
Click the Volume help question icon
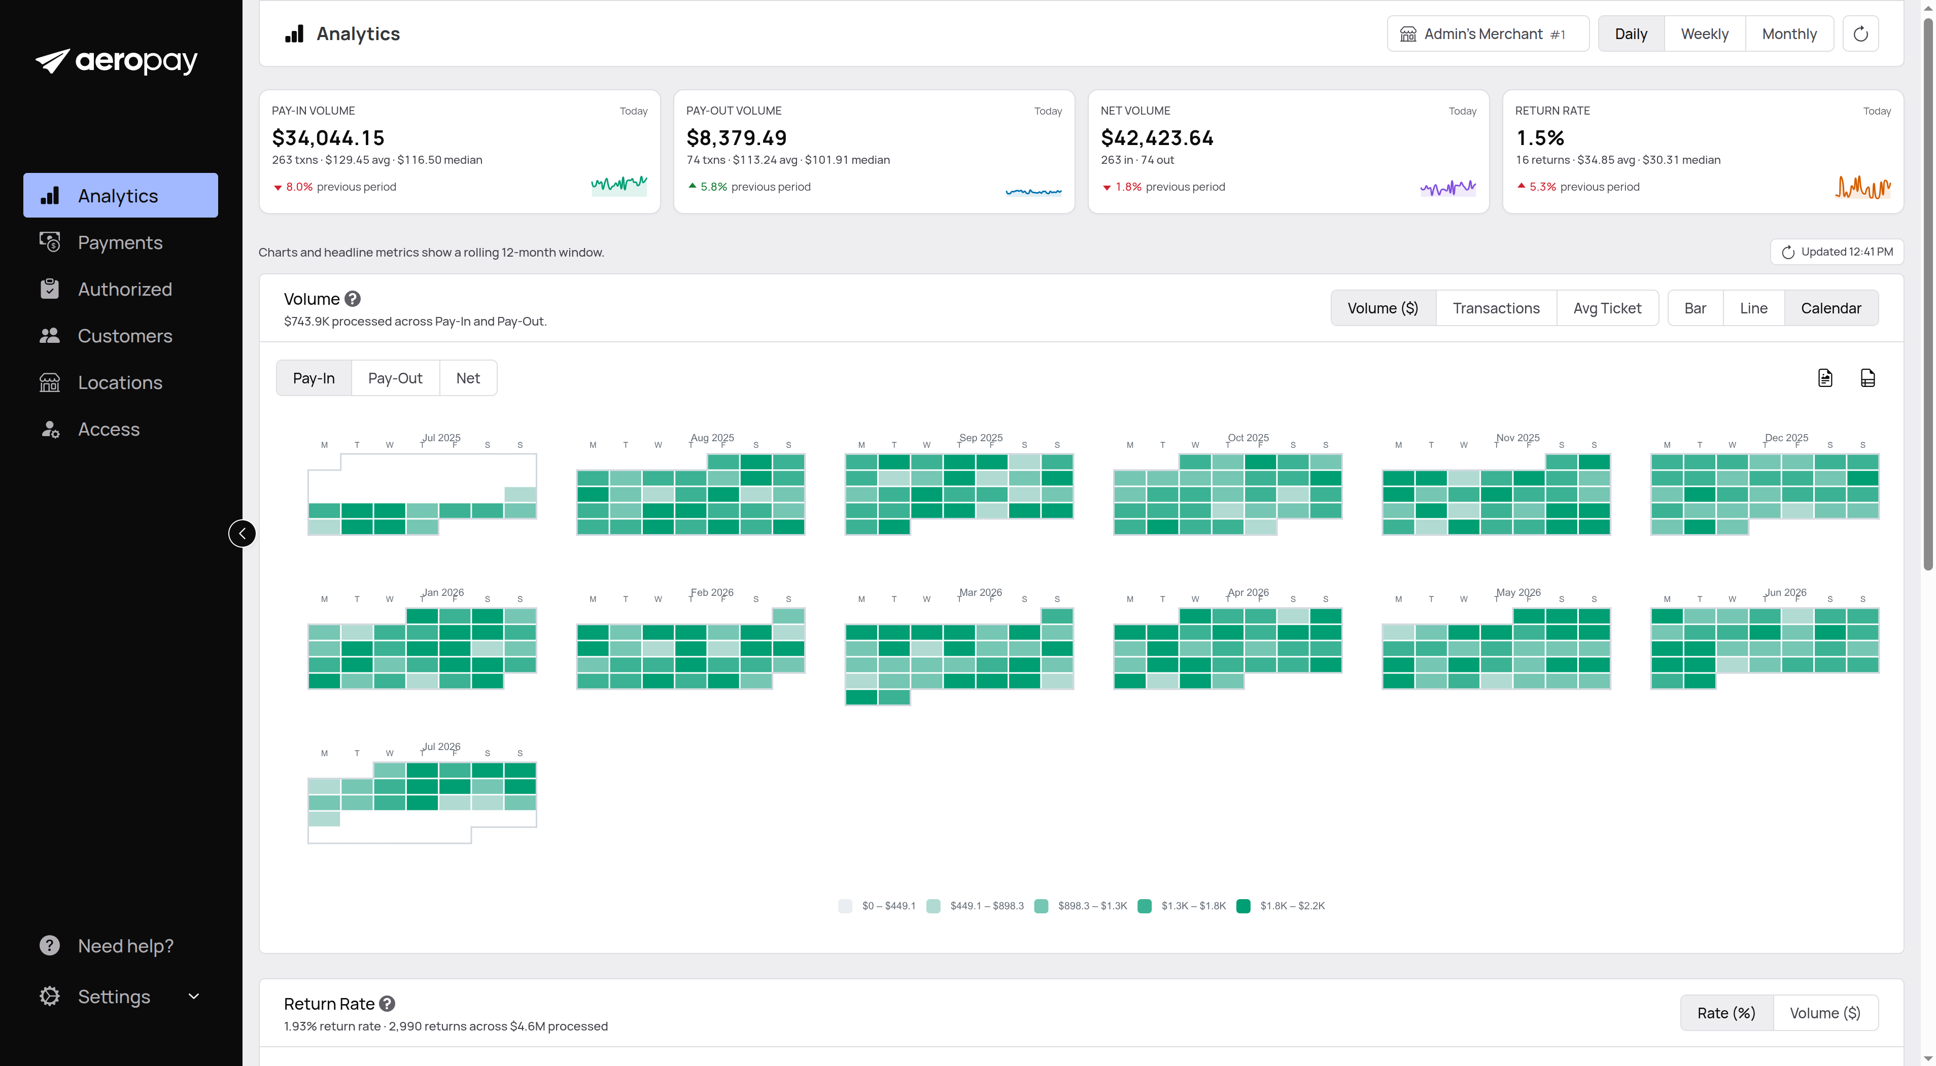pos(353,299)
